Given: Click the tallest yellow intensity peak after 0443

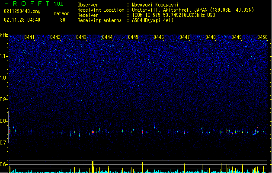Looking at the screenshot, I should pos(93,167).
